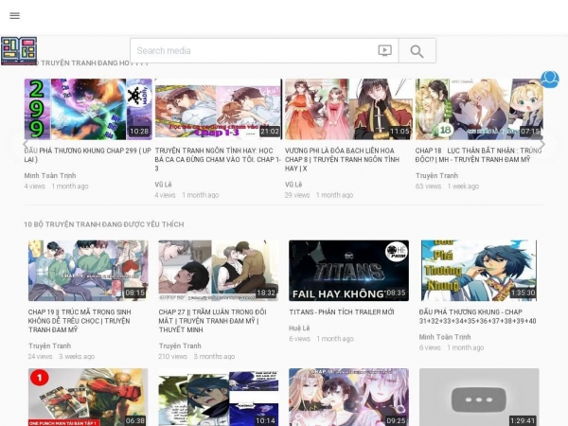Viewport: 568px width, 426px height.
Task: Visit Huê Lê's channel under TITANS video
Action: (298, 328)
